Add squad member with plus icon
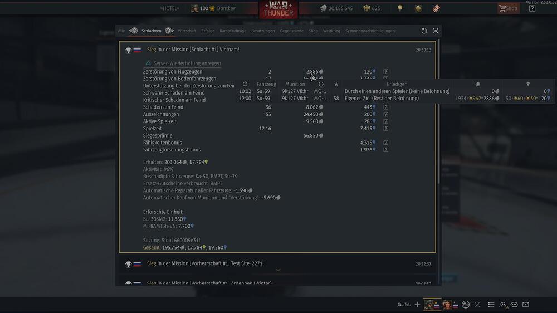Viewport: 557px width, 313px height. tap(417, 305)
